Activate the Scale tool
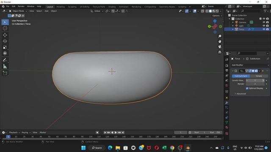 5,47
